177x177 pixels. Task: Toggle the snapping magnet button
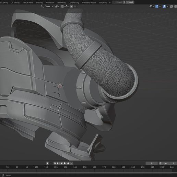click(x=62, y=7)
